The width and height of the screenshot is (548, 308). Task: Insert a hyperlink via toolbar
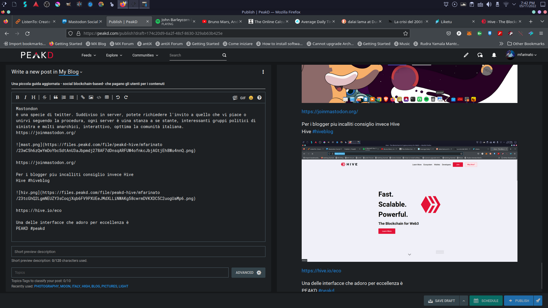tap(83, 98)
